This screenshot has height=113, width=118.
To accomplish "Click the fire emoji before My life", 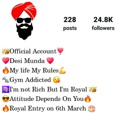I will [x=6, y=70].
